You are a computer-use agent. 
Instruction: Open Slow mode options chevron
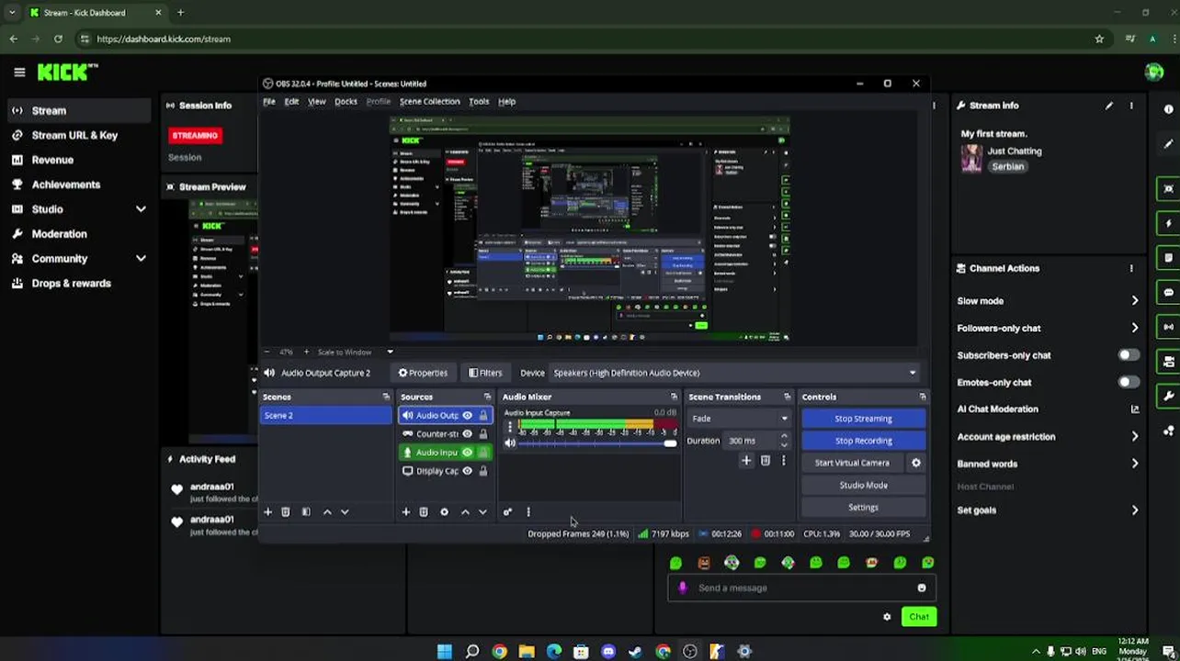point(1135,301)
